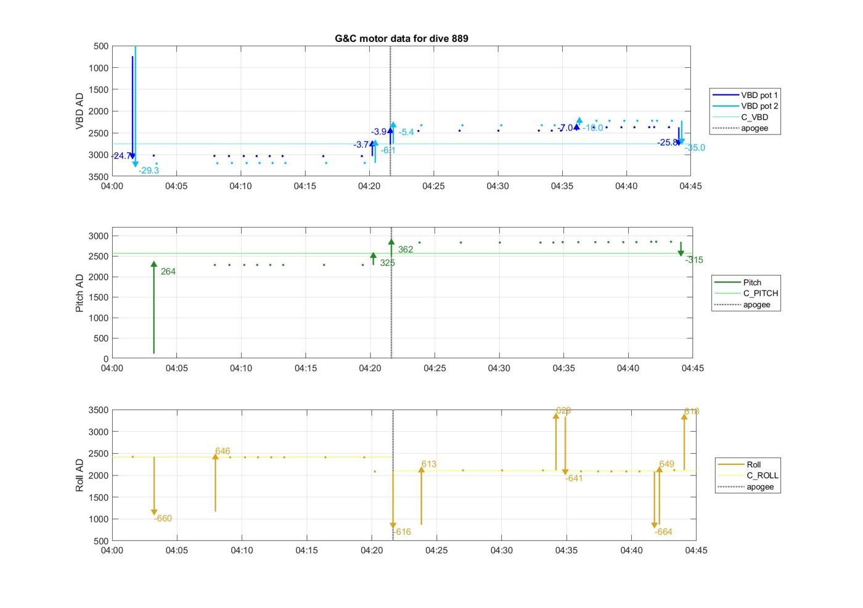The height and width of the screenshot is (608, 863).
Task: Click the blue line sample beside "VBD pot 1"
Action: [x=726, y=95]
